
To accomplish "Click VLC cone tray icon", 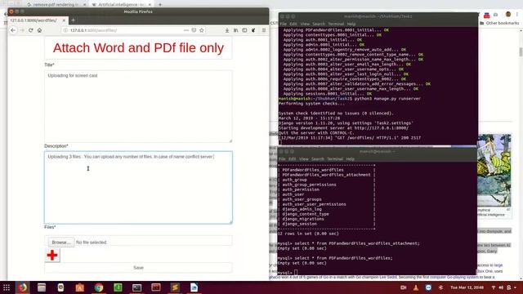I will click(416, 287).
